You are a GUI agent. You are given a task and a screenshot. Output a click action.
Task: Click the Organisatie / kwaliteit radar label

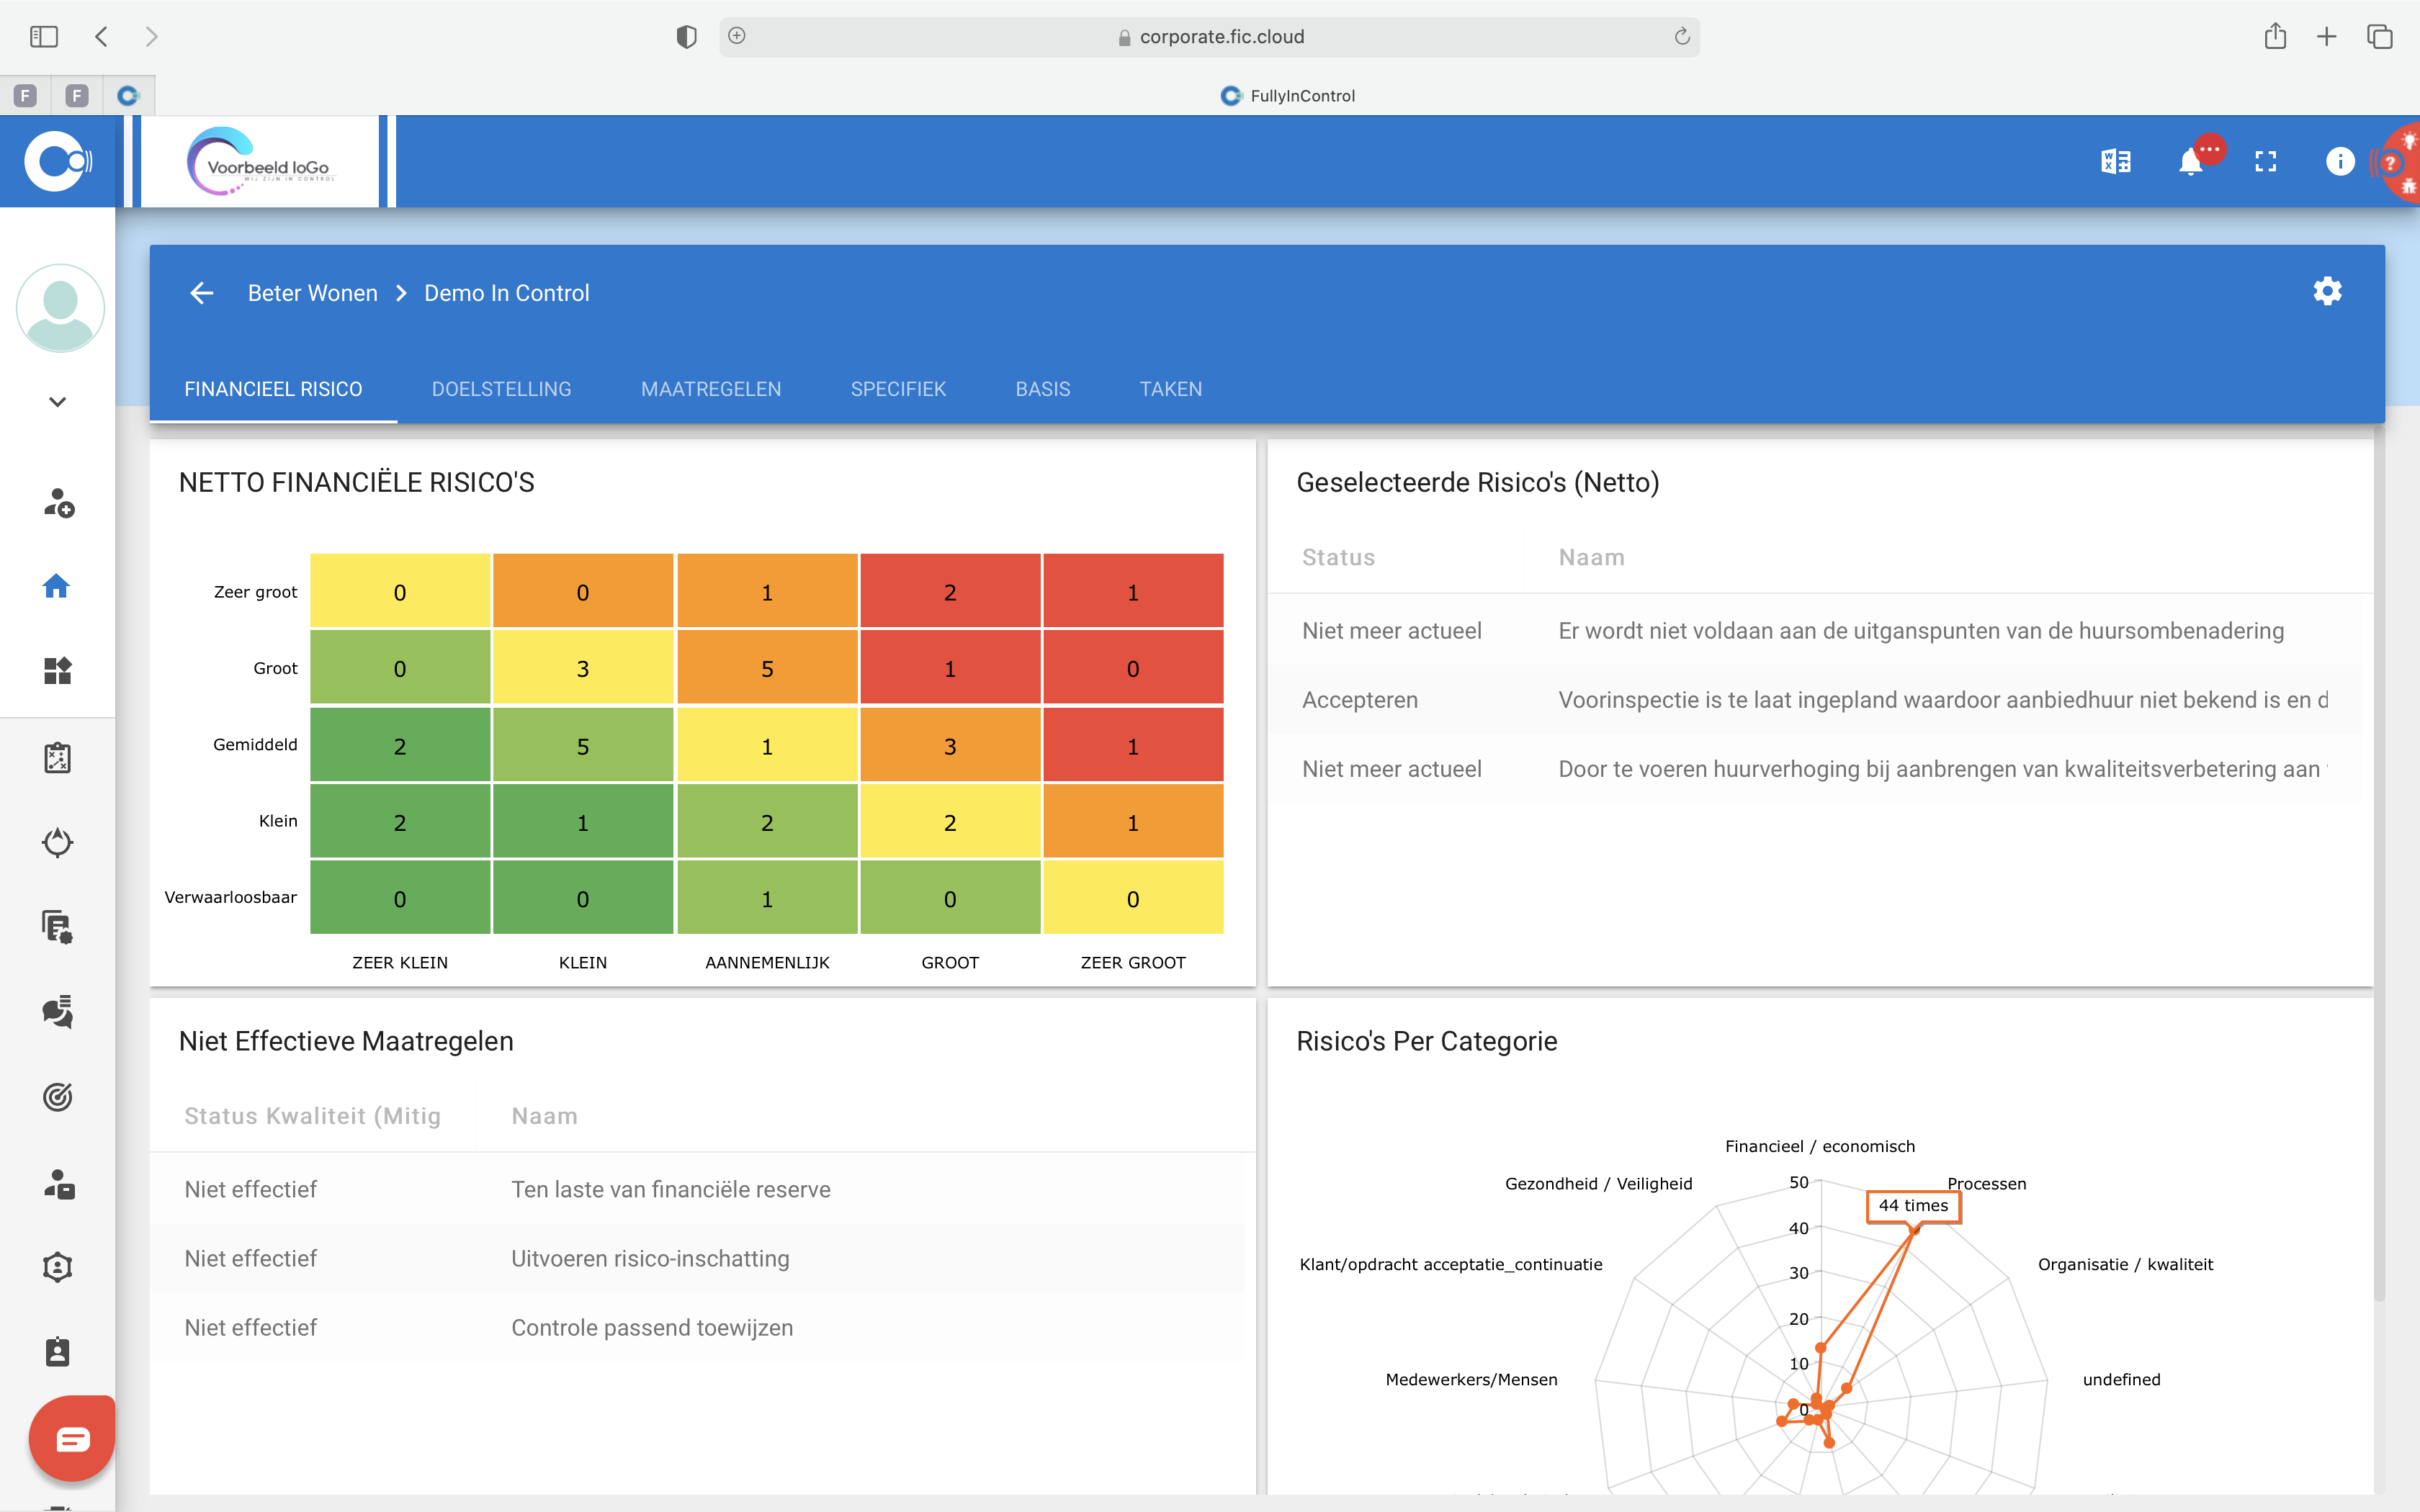[2125, 1264]
